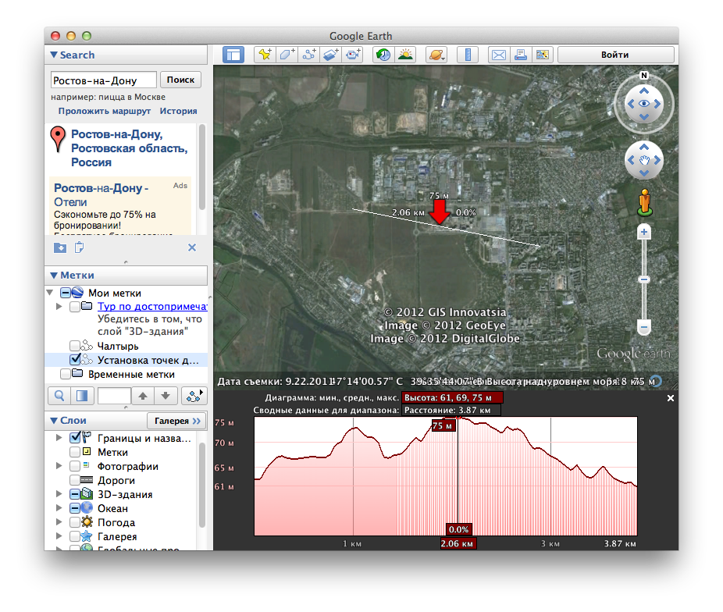This screenshot has width=723, height=612.
Task: Open the Ростов-на-Дону, Ростовская область result link
Action: click(129, 148)
